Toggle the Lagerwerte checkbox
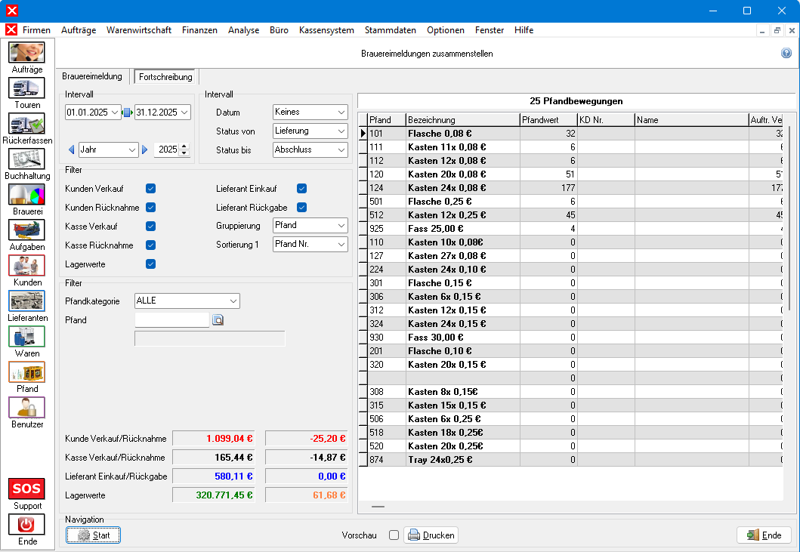 tap(150, 264)
